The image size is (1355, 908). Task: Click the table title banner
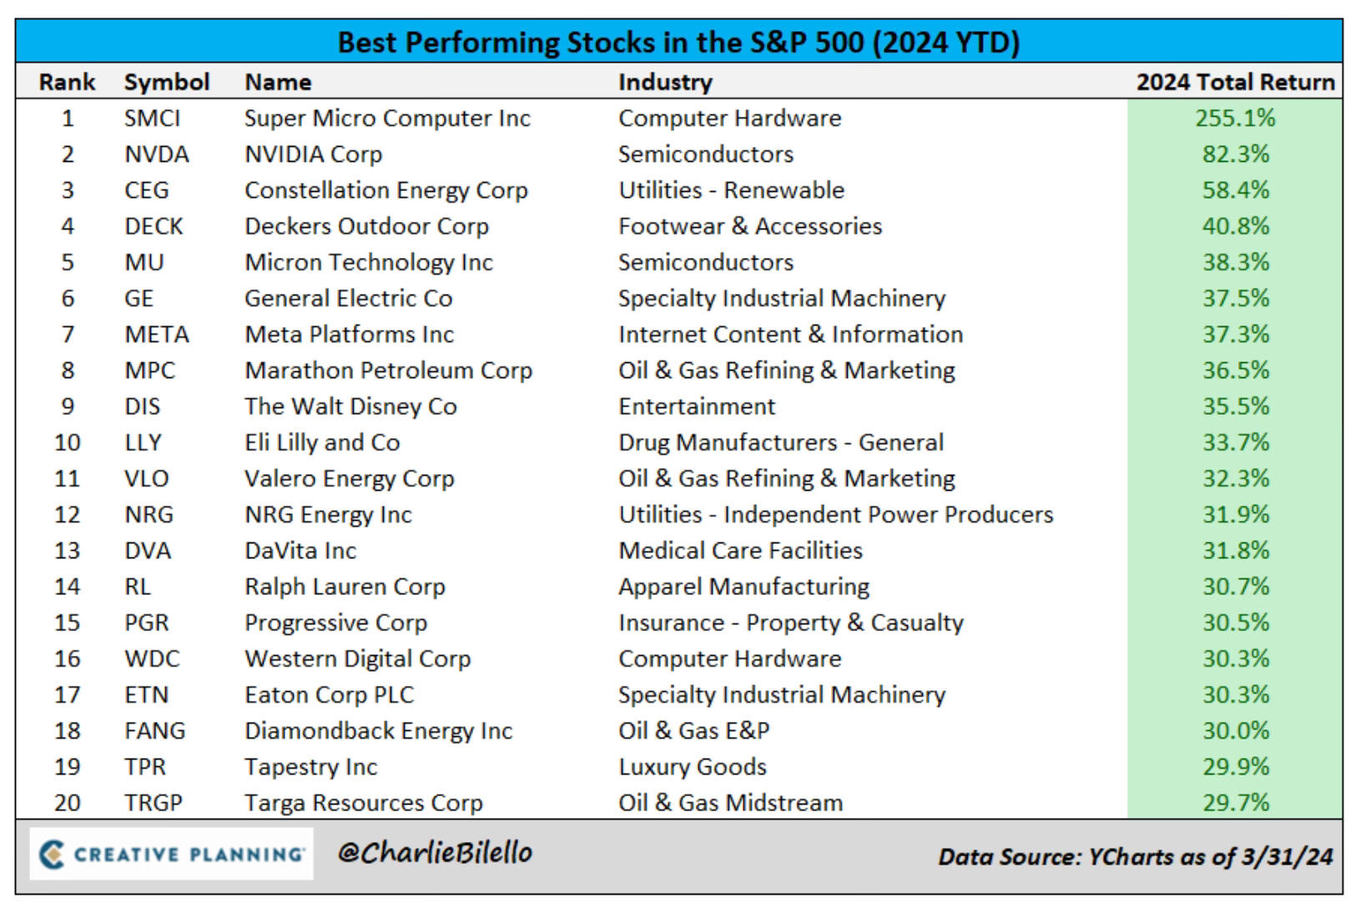point(678,42)
